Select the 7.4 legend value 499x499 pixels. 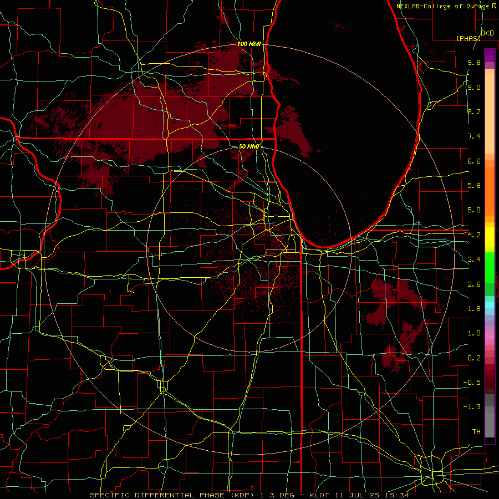coord(474,136)
